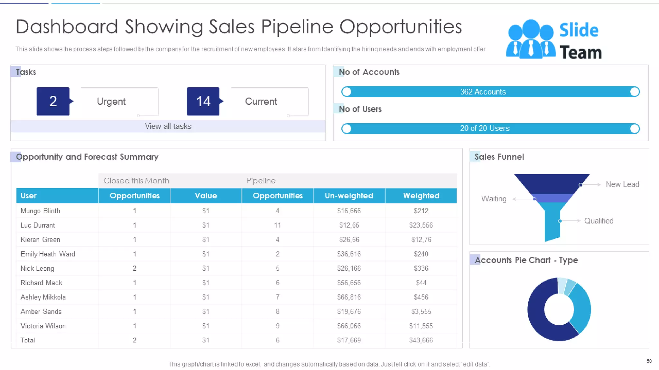
Task: Click the Nick Leong row name
Action: [37, 269]
